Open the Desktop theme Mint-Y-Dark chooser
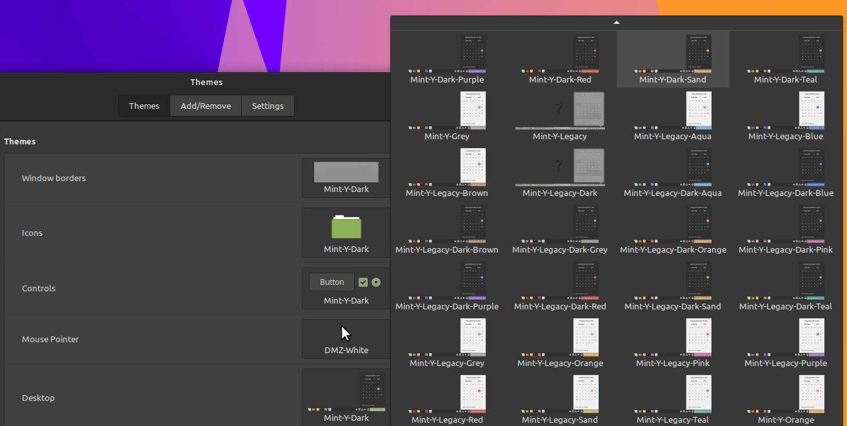This screenshot has width=847, height=426. [x=346, y=398]
